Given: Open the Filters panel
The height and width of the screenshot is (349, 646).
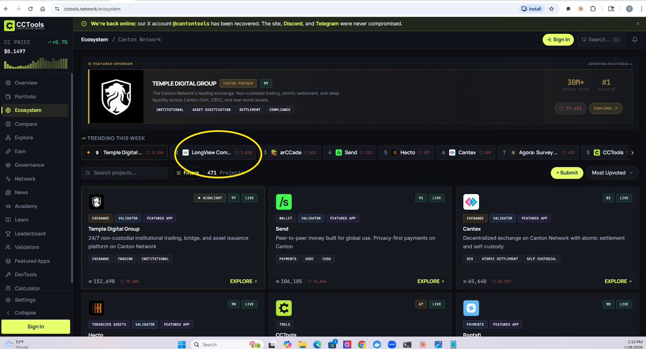Looking at the screenshot, I should 187,173.
